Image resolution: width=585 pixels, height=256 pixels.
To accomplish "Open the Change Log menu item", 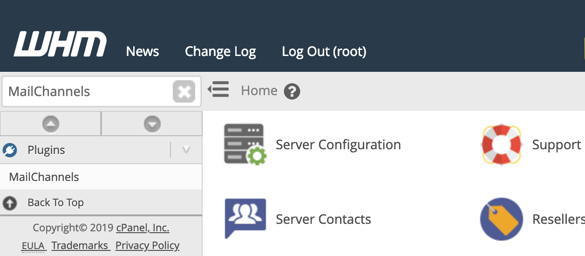I will pyautogui.click(x=220, y=51).
